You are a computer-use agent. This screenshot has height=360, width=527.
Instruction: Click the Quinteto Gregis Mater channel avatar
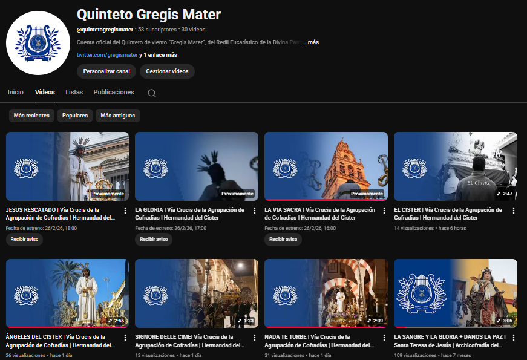click(x=38, y=42)
